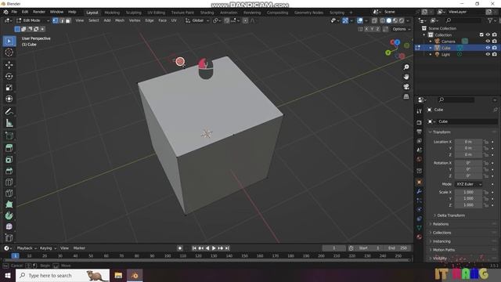Click Add menu in viewport header

coord(107,20)
